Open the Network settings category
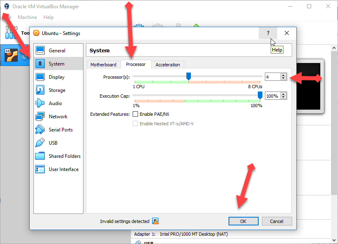The height and width of the screenshot is (244, 338). tap(58, 117)
